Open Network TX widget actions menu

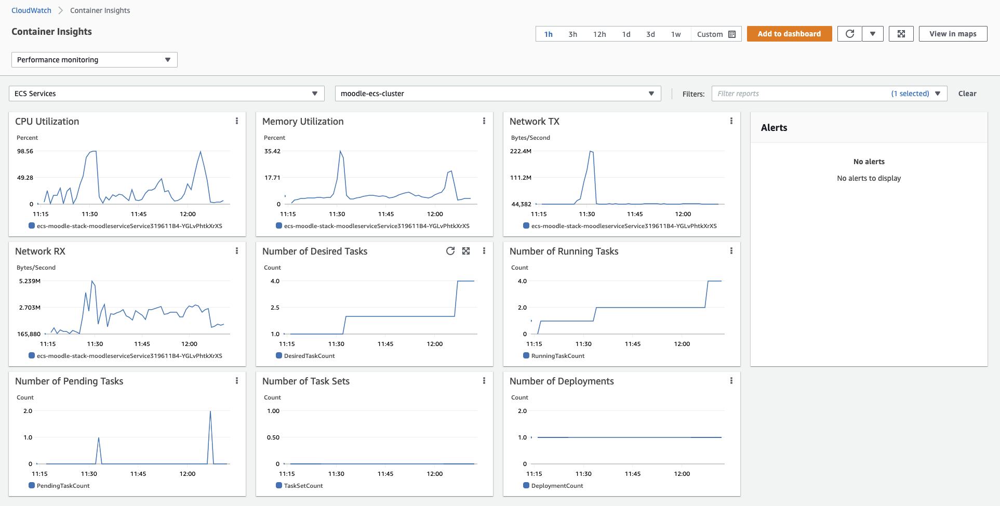click(x=731, y=121)
